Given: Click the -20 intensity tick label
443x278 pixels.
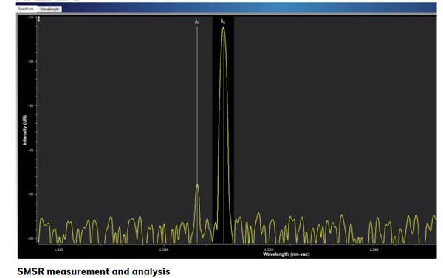Looking at the screenshot, I should pyautogui.click(x=30, y=61).
